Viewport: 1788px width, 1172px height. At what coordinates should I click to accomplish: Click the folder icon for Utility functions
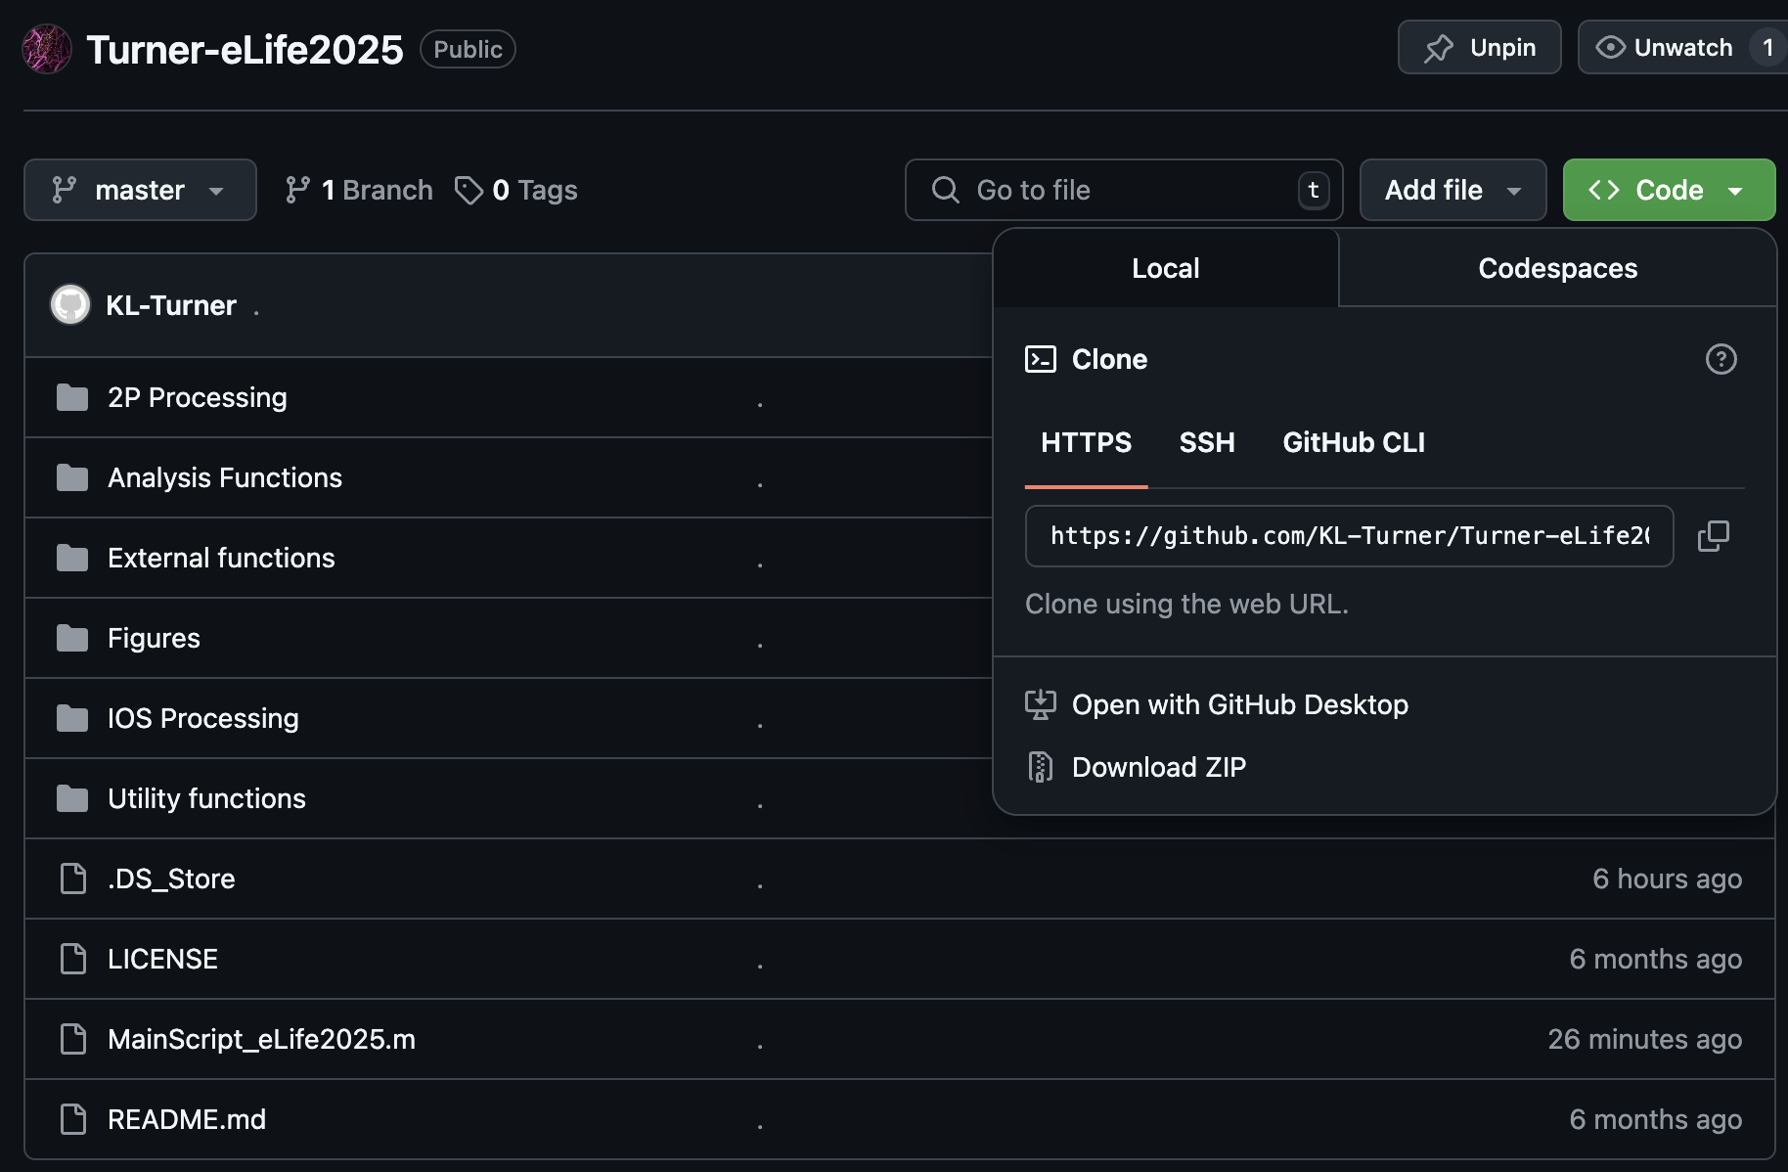pyautogui.click(x=72, y=798)
